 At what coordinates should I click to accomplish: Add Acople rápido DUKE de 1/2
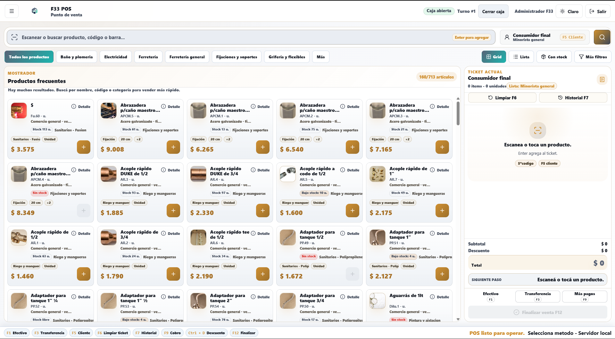[173, 211]
